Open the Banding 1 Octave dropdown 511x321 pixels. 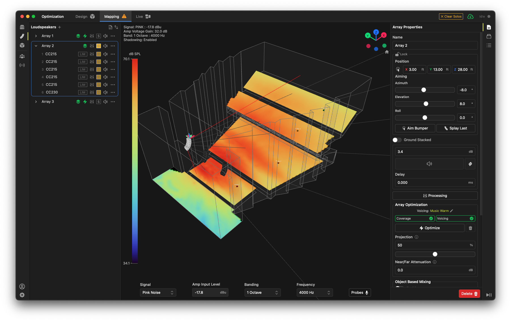(x=262, y=293)
